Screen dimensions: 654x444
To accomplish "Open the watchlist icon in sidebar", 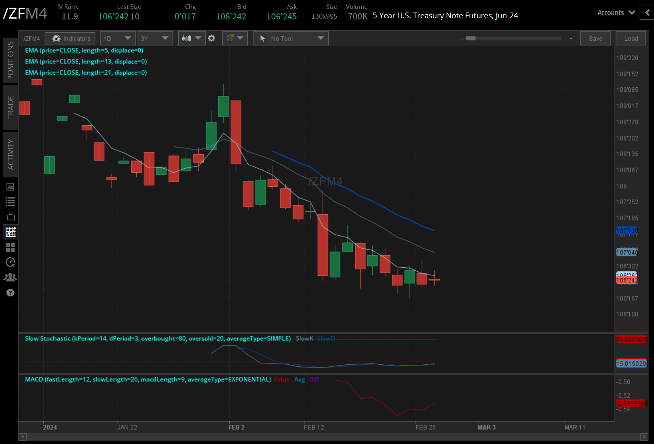I will tap(10, 201).
